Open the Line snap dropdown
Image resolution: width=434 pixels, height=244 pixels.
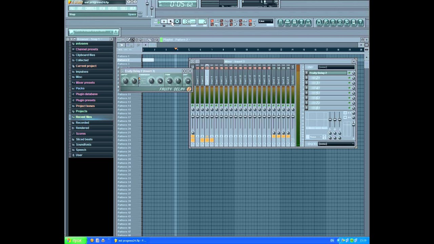click(265, 21)
